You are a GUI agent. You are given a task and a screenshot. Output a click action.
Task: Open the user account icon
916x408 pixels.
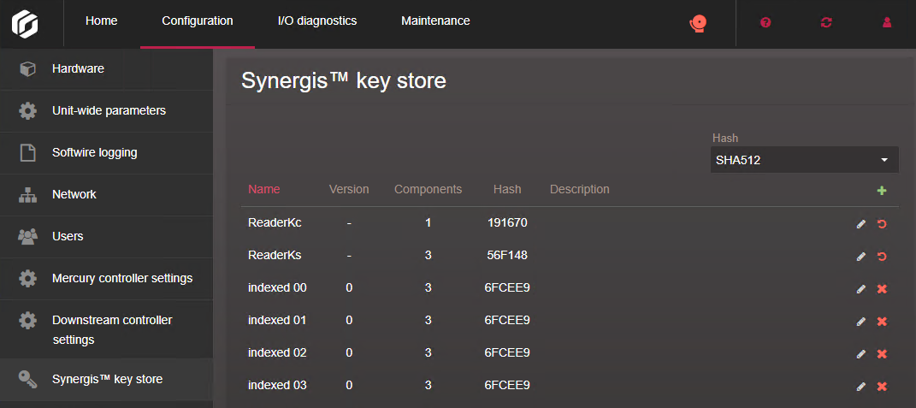tap(887, 22)
